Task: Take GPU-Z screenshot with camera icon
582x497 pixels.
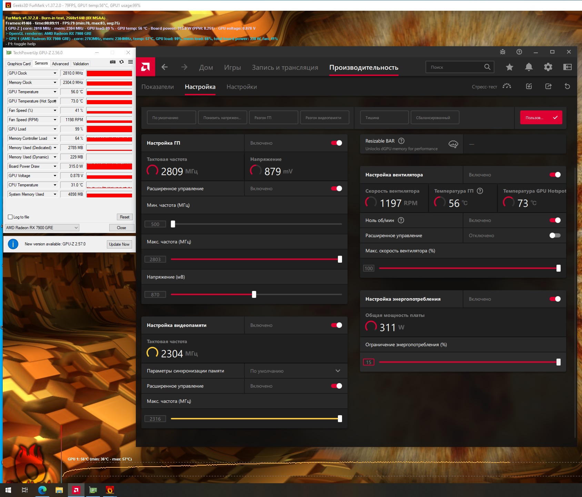Action: [x=113, y=62]
